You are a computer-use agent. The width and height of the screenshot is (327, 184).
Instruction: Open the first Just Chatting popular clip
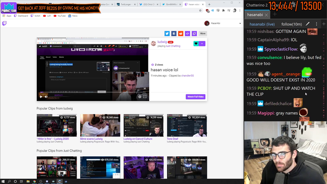[x=57, y=168]
